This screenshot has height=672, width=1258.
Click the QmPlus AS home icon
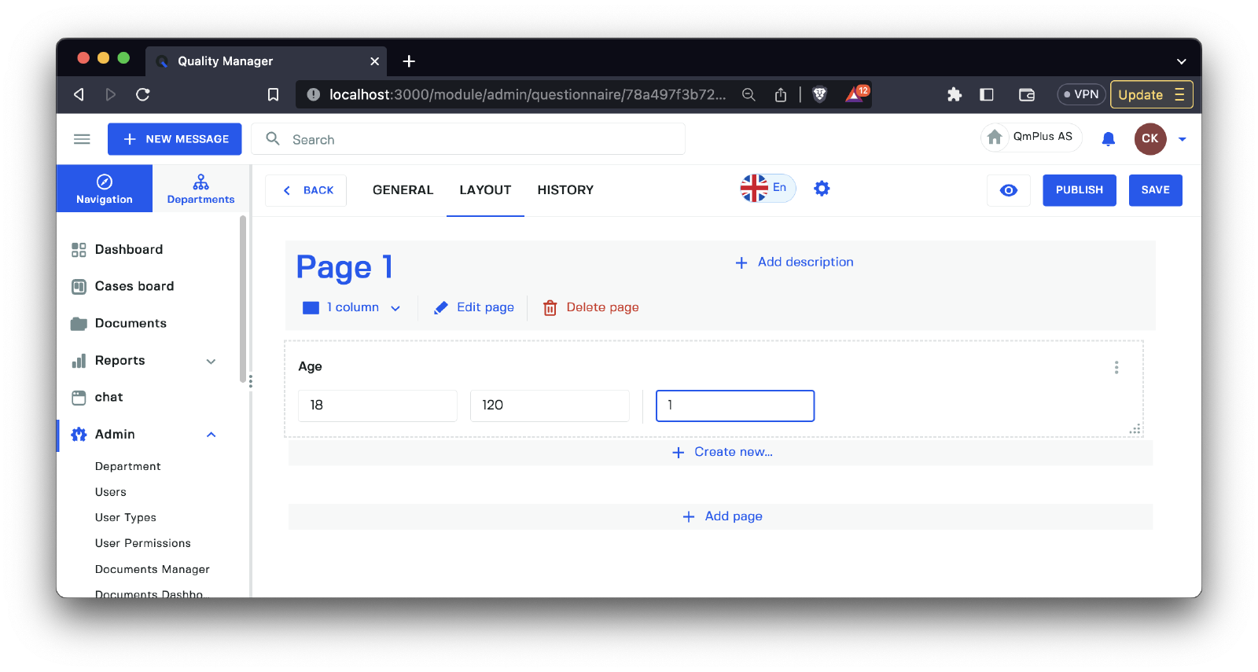(995, 138)
